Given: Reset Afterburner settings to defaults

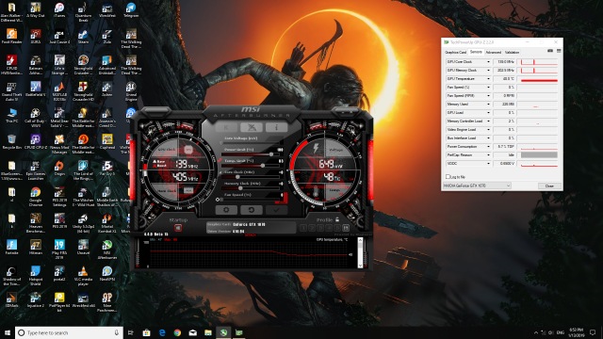Looking at the screenshot, I should point(252,210).
